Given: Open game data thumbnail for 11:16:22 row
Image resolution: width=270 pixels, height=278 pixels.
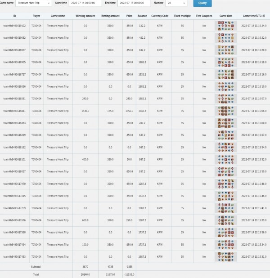Looking at the screenshot, I should coord(226,38).
